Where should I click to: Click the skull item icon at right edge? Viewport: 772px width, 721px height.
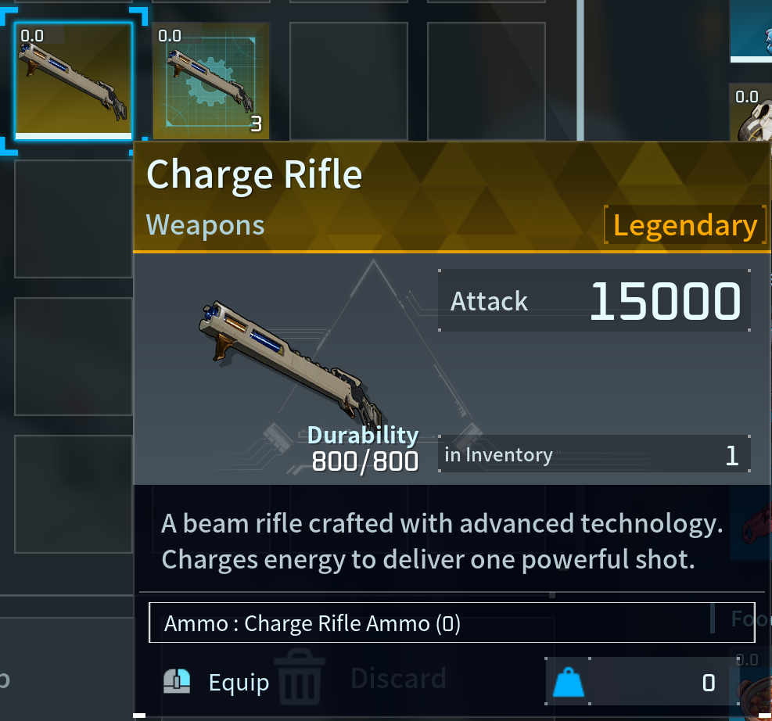point(753,118)
